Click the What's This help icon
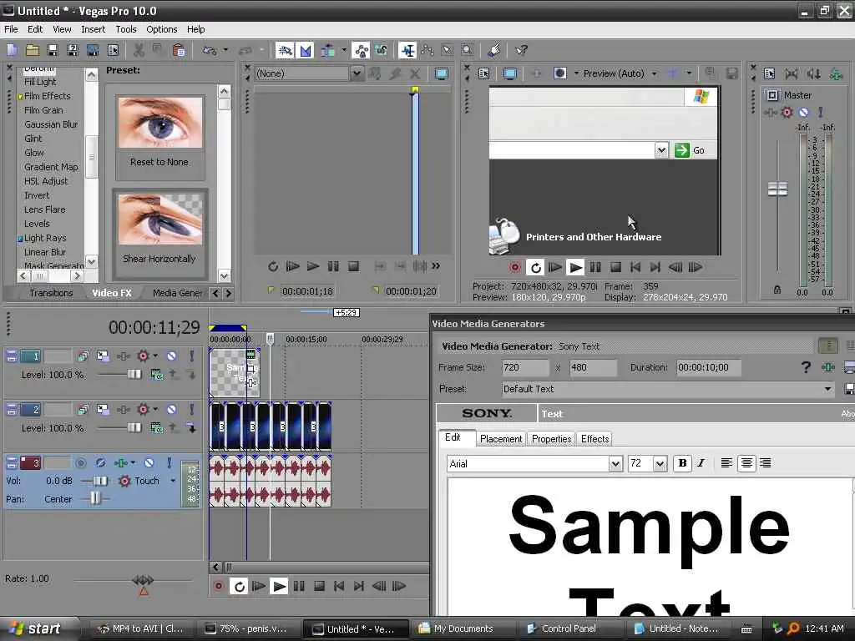855x641 pixels. pos(521,51)
